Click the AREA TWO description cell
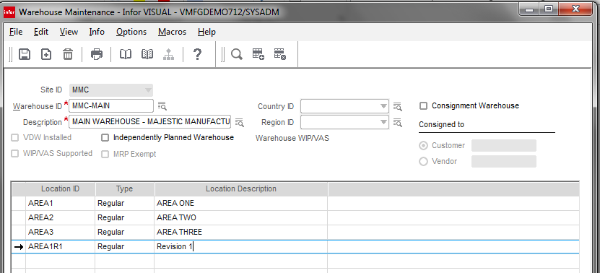Image resolution: width=600 pixels, height=273 pixels. [x=240, y=218]
